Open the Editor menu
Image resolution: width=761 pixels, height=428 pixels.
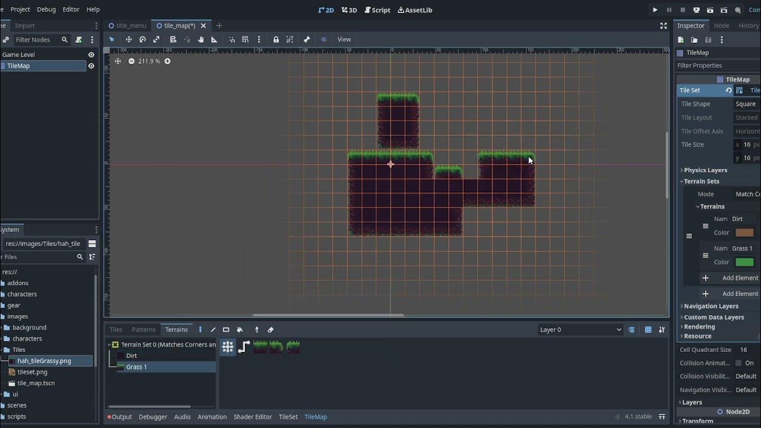[71, 10]
